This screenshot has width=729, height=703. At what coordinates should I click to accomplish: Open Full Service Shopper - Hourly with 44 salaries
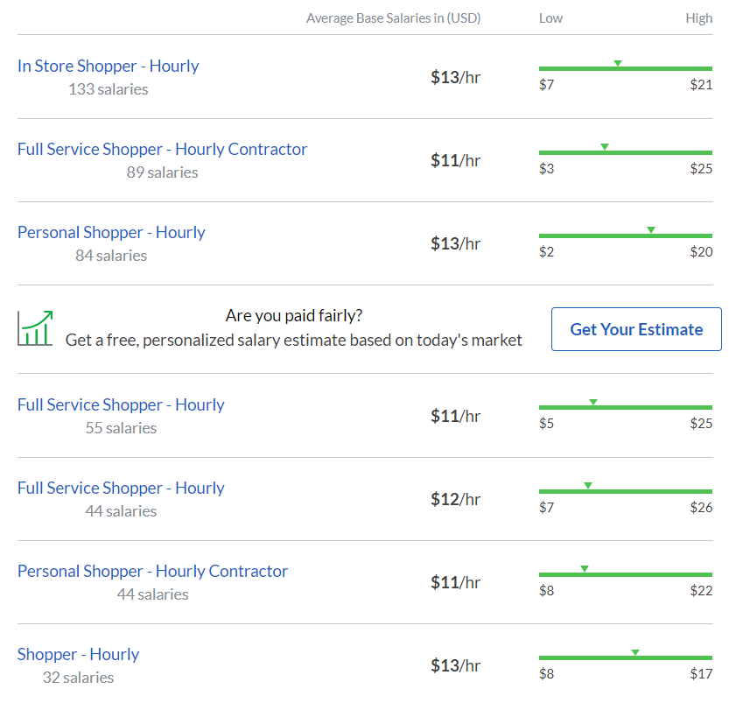[121, 488]
